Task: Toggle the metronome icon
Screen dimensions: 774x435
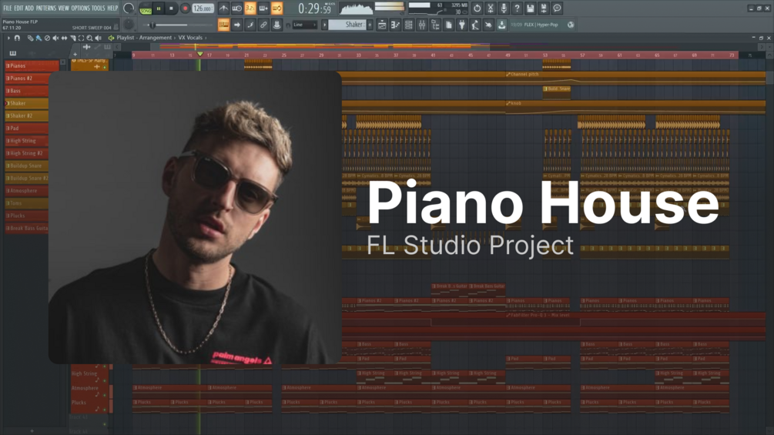Action: tap(223, 8)
